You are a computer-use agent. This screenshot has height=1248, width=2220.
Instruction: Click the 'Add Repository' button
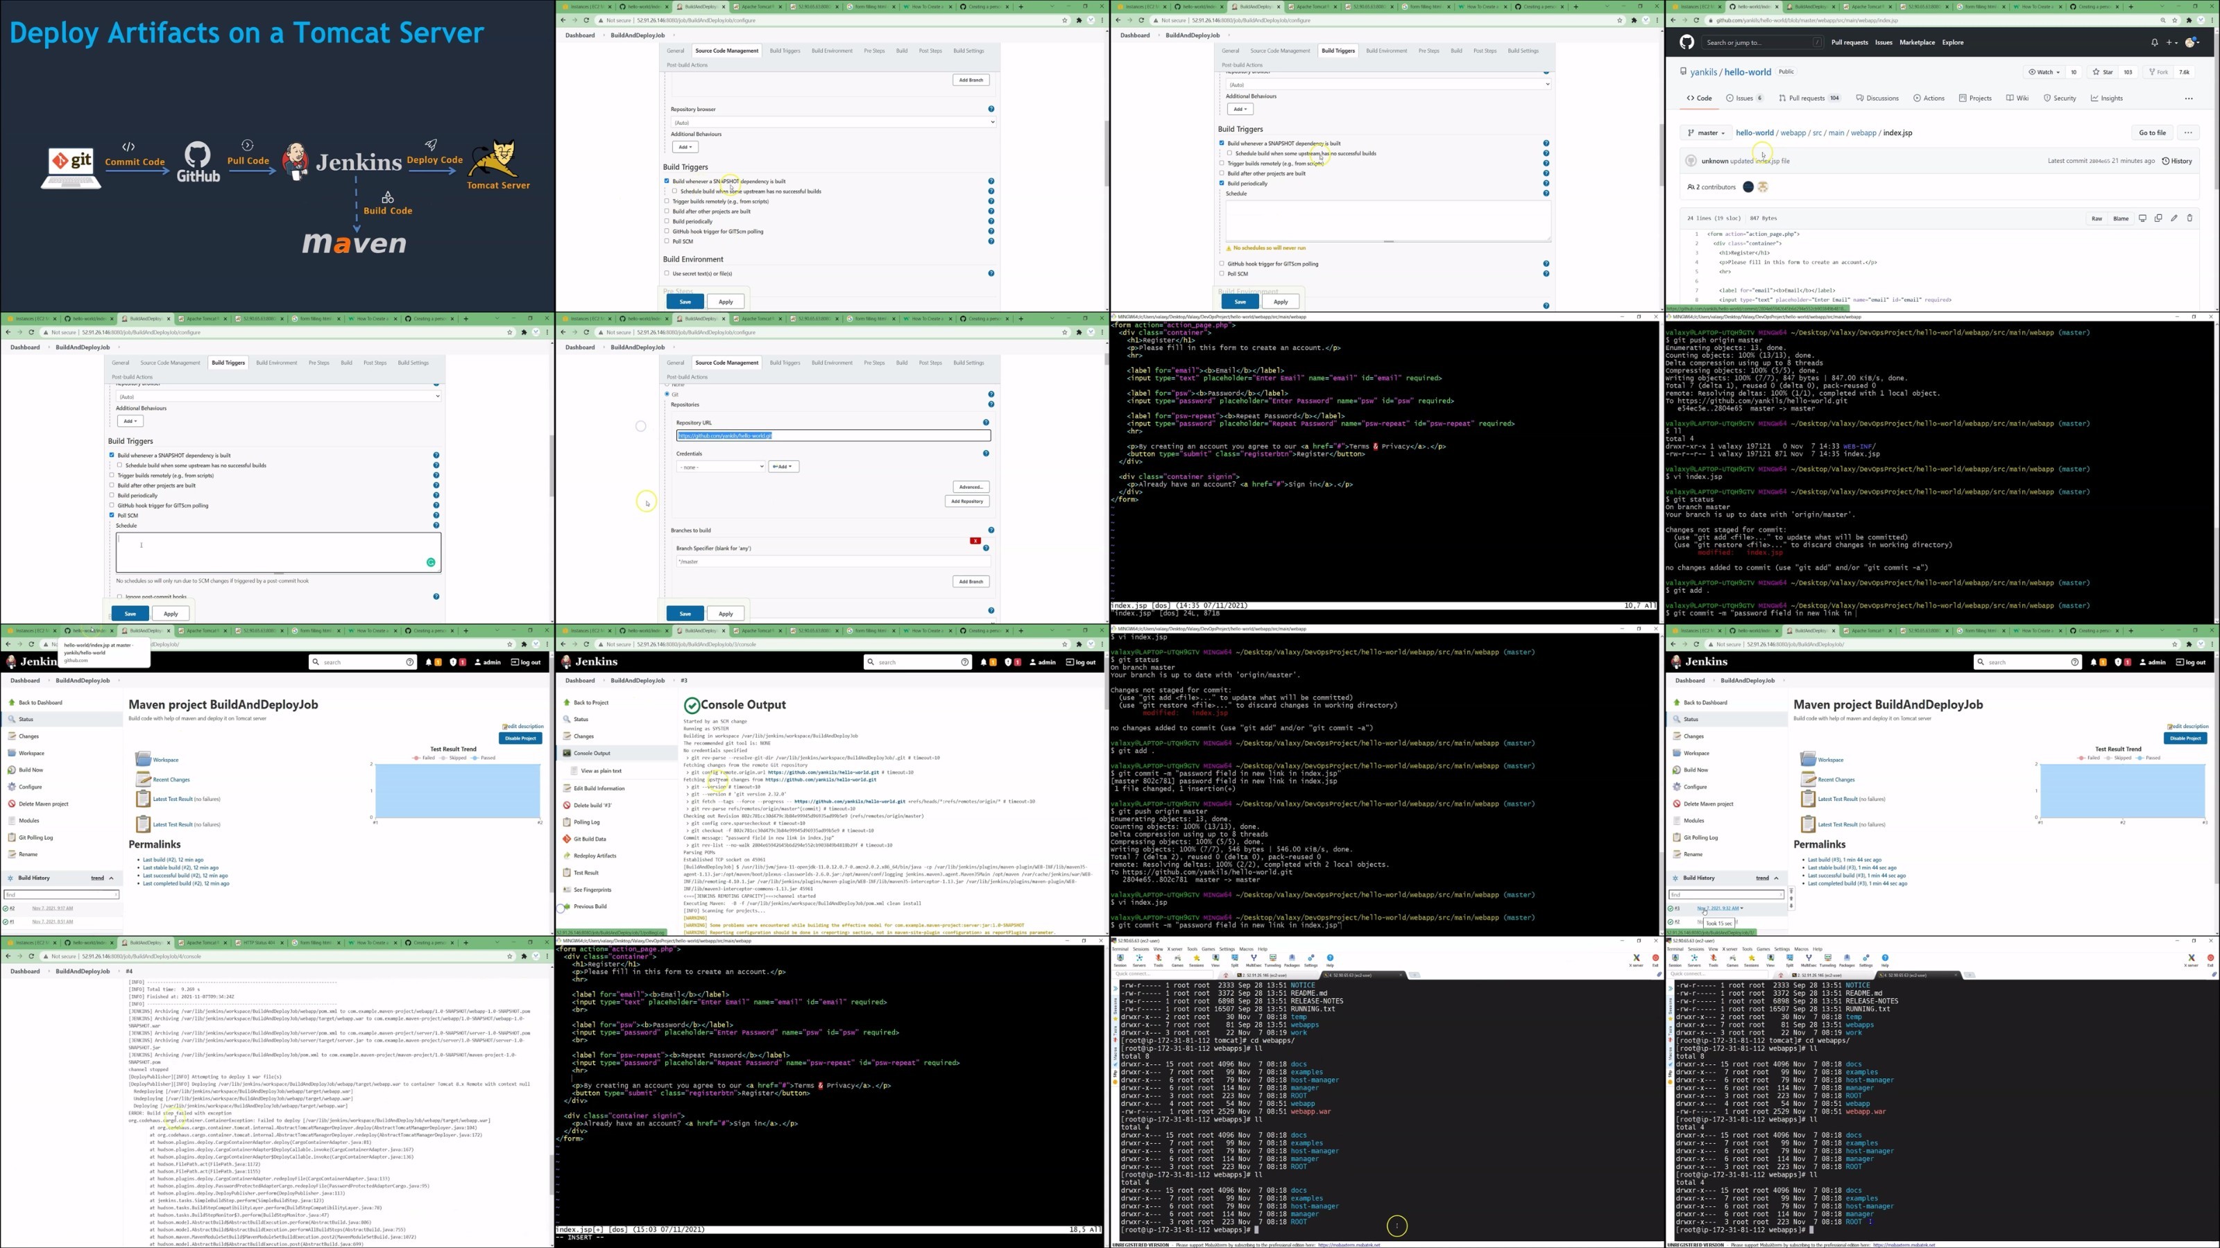(x=967, y=501)
